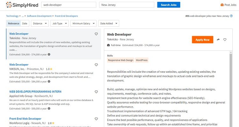The width and height of the screenshot is (239, 127).
Task: Click '495 web developer jobs near New Jersey' text
Action: 207,16
